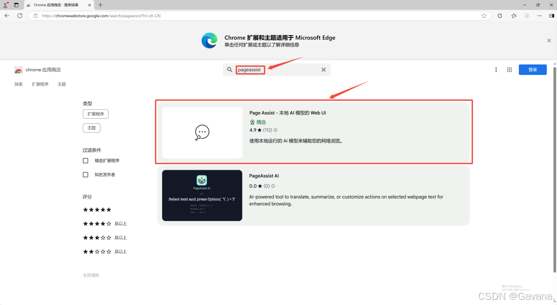
Task: Open the store's vertical dots menu
Action: [496, 70]
